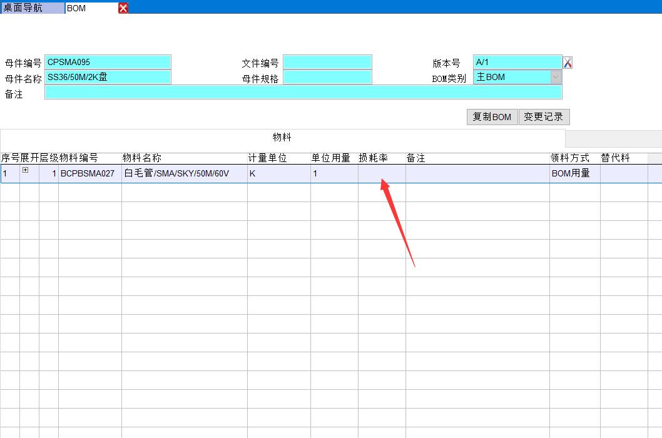Image resolution: width=662 pixels, height=438 pixels.
Task: Click the 单位用量 column header
Action: [x=331, y=158]
